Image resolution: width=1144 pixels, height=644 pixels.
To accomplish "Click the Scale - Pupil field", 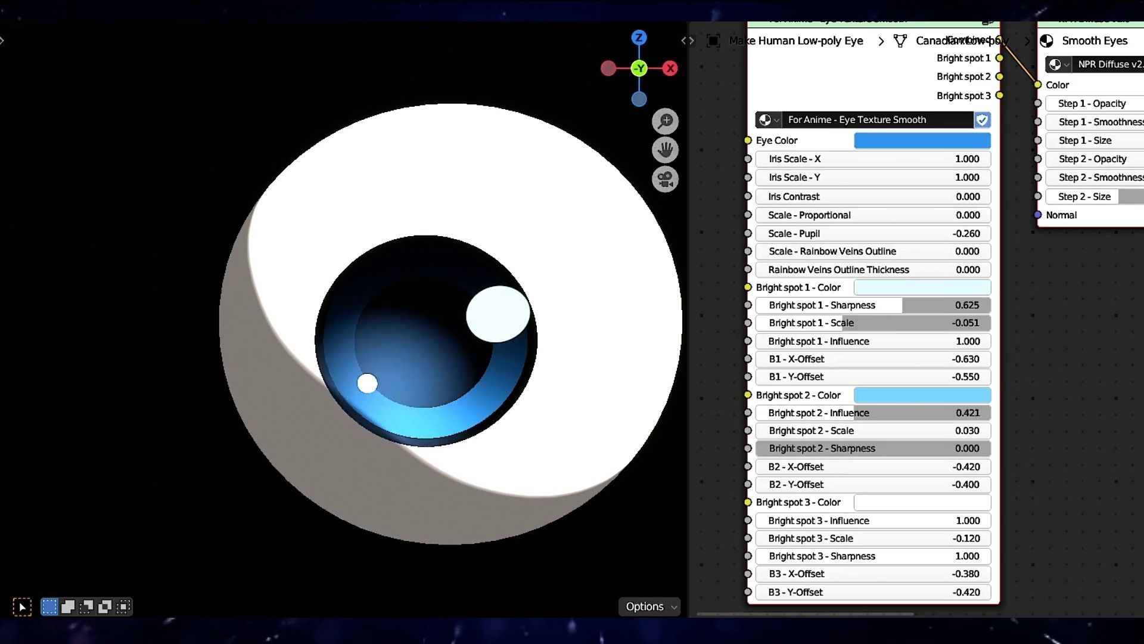I will click(873, 234).
